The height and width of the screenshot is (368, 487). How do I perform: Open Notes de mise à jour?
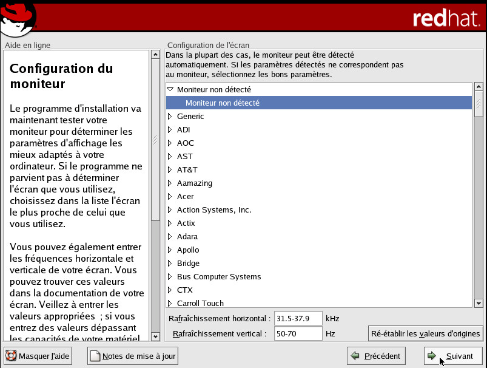click(133, 356)
